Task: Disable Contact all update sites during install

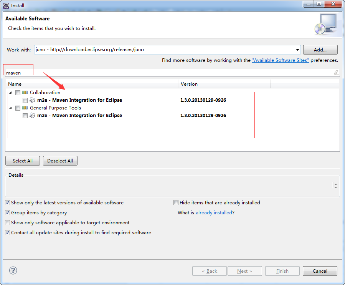Action: 7,233
